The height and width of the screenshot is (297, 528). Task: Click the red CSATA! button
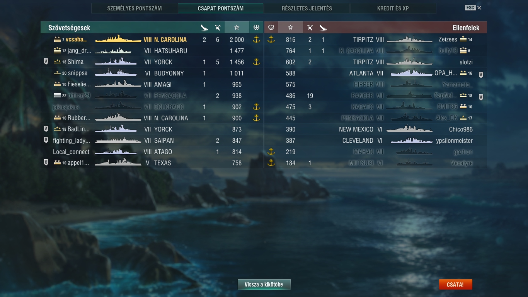tap(455, 284)
